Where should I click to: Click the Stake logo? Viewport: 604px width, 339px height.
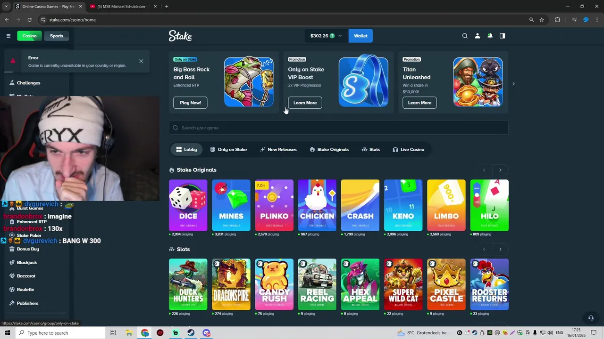(x=180, y=36)
